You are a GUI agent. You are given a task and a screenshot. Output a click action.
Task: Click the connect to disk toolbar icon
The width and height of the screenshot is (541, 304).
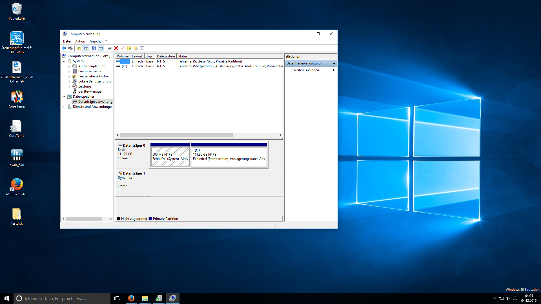[109, 48]
